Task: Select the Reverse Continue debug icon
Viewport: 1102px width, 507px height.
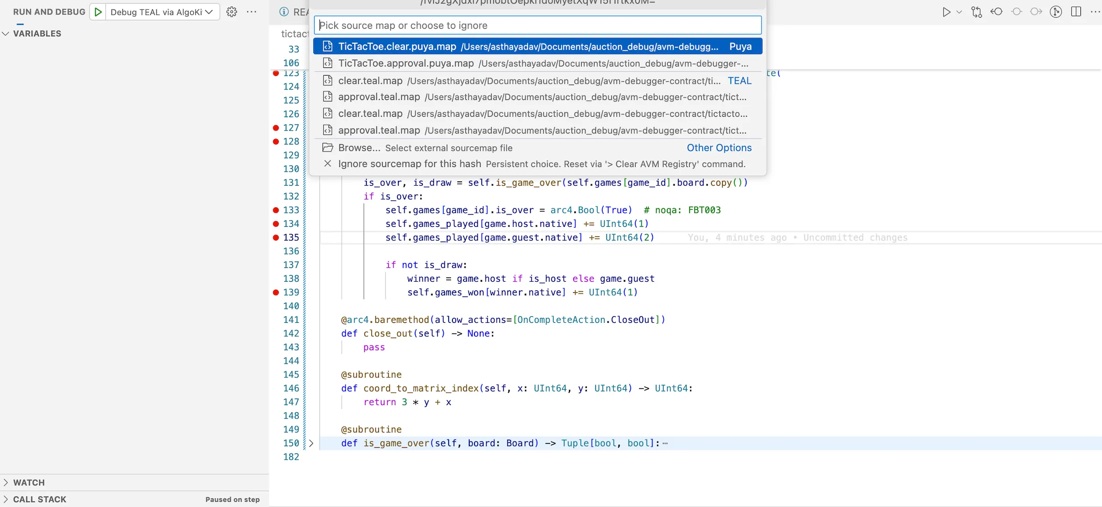Action: 996,11
